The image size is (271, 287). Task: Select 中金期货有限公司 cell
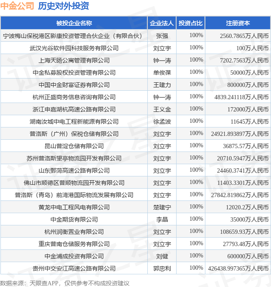pos(74,219)
